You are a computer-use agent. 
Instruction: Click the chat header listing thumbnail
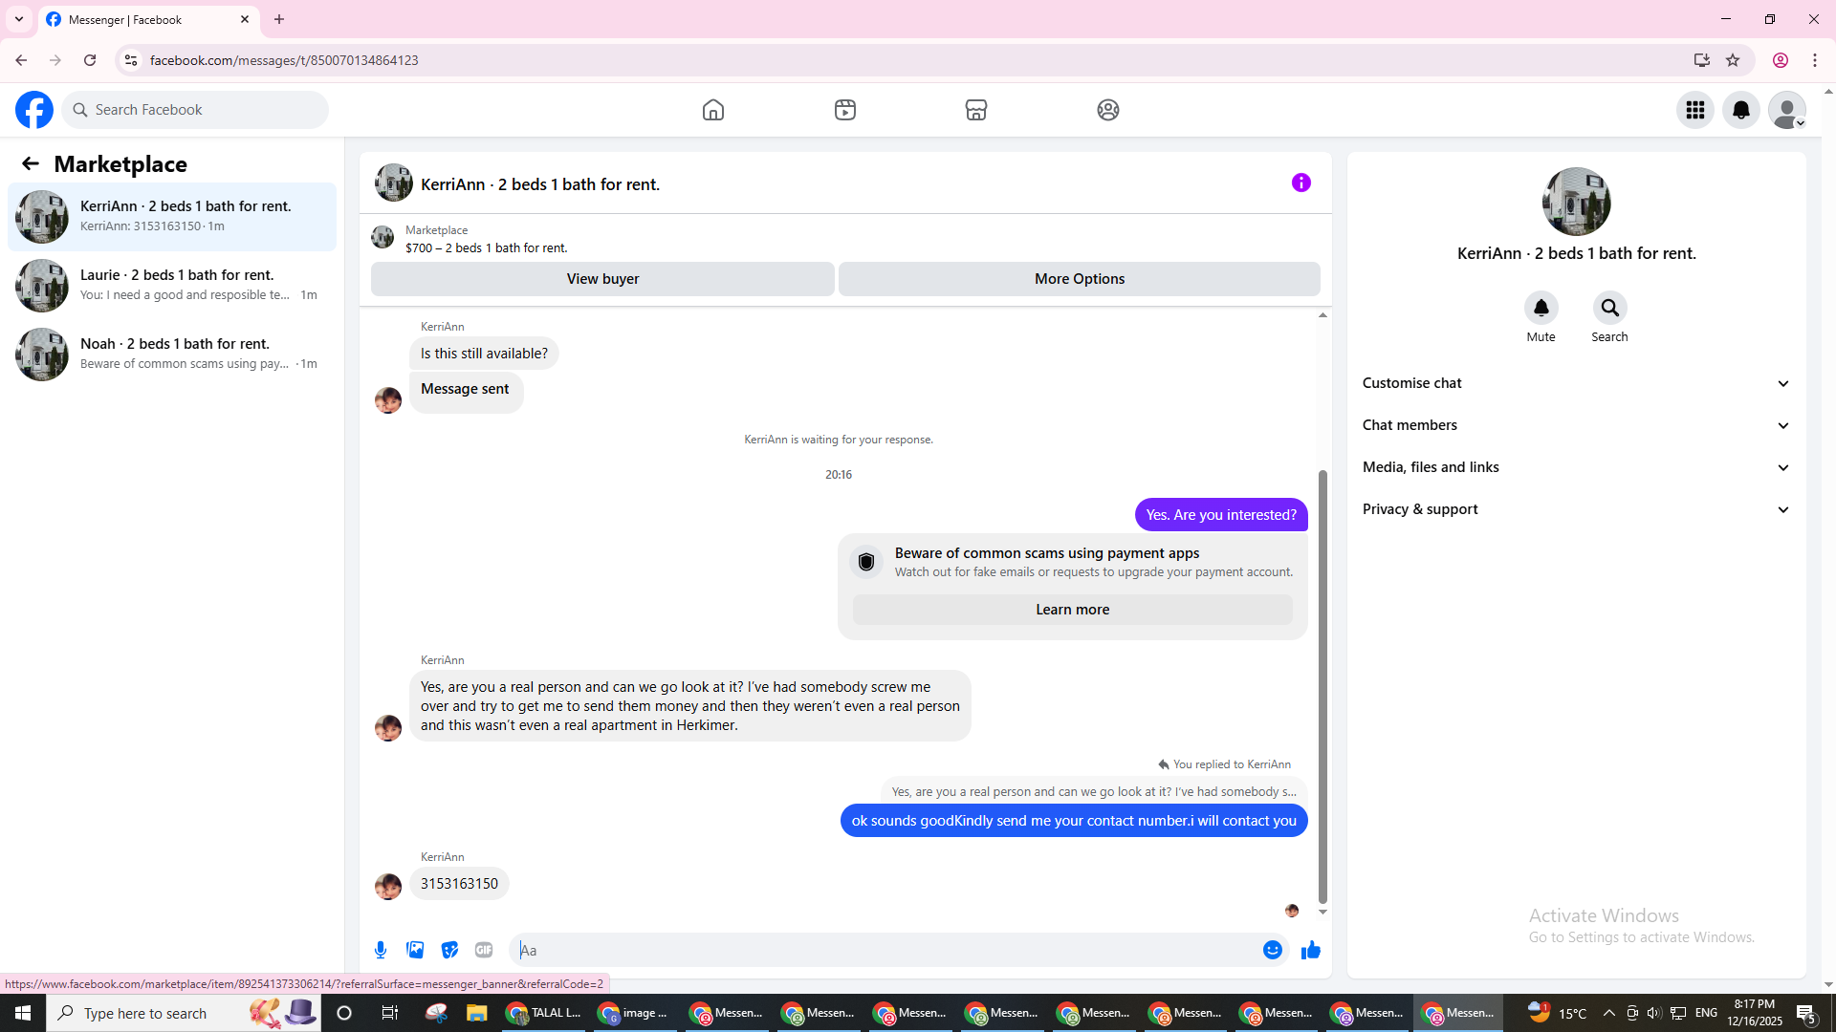click(x=394, y=183)
